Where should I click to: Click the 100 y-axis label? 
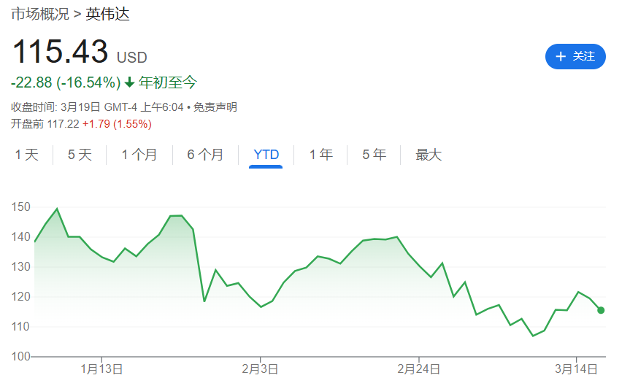[x=21, y=356]
